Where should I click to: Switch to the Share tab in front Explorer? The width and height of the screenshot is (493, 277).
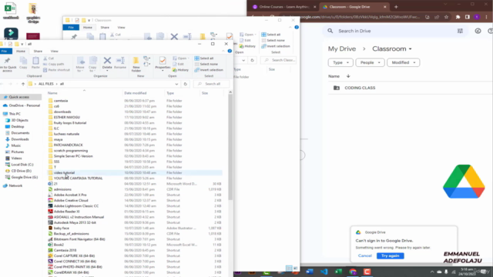pyautogui.click(x=38, y=51)
